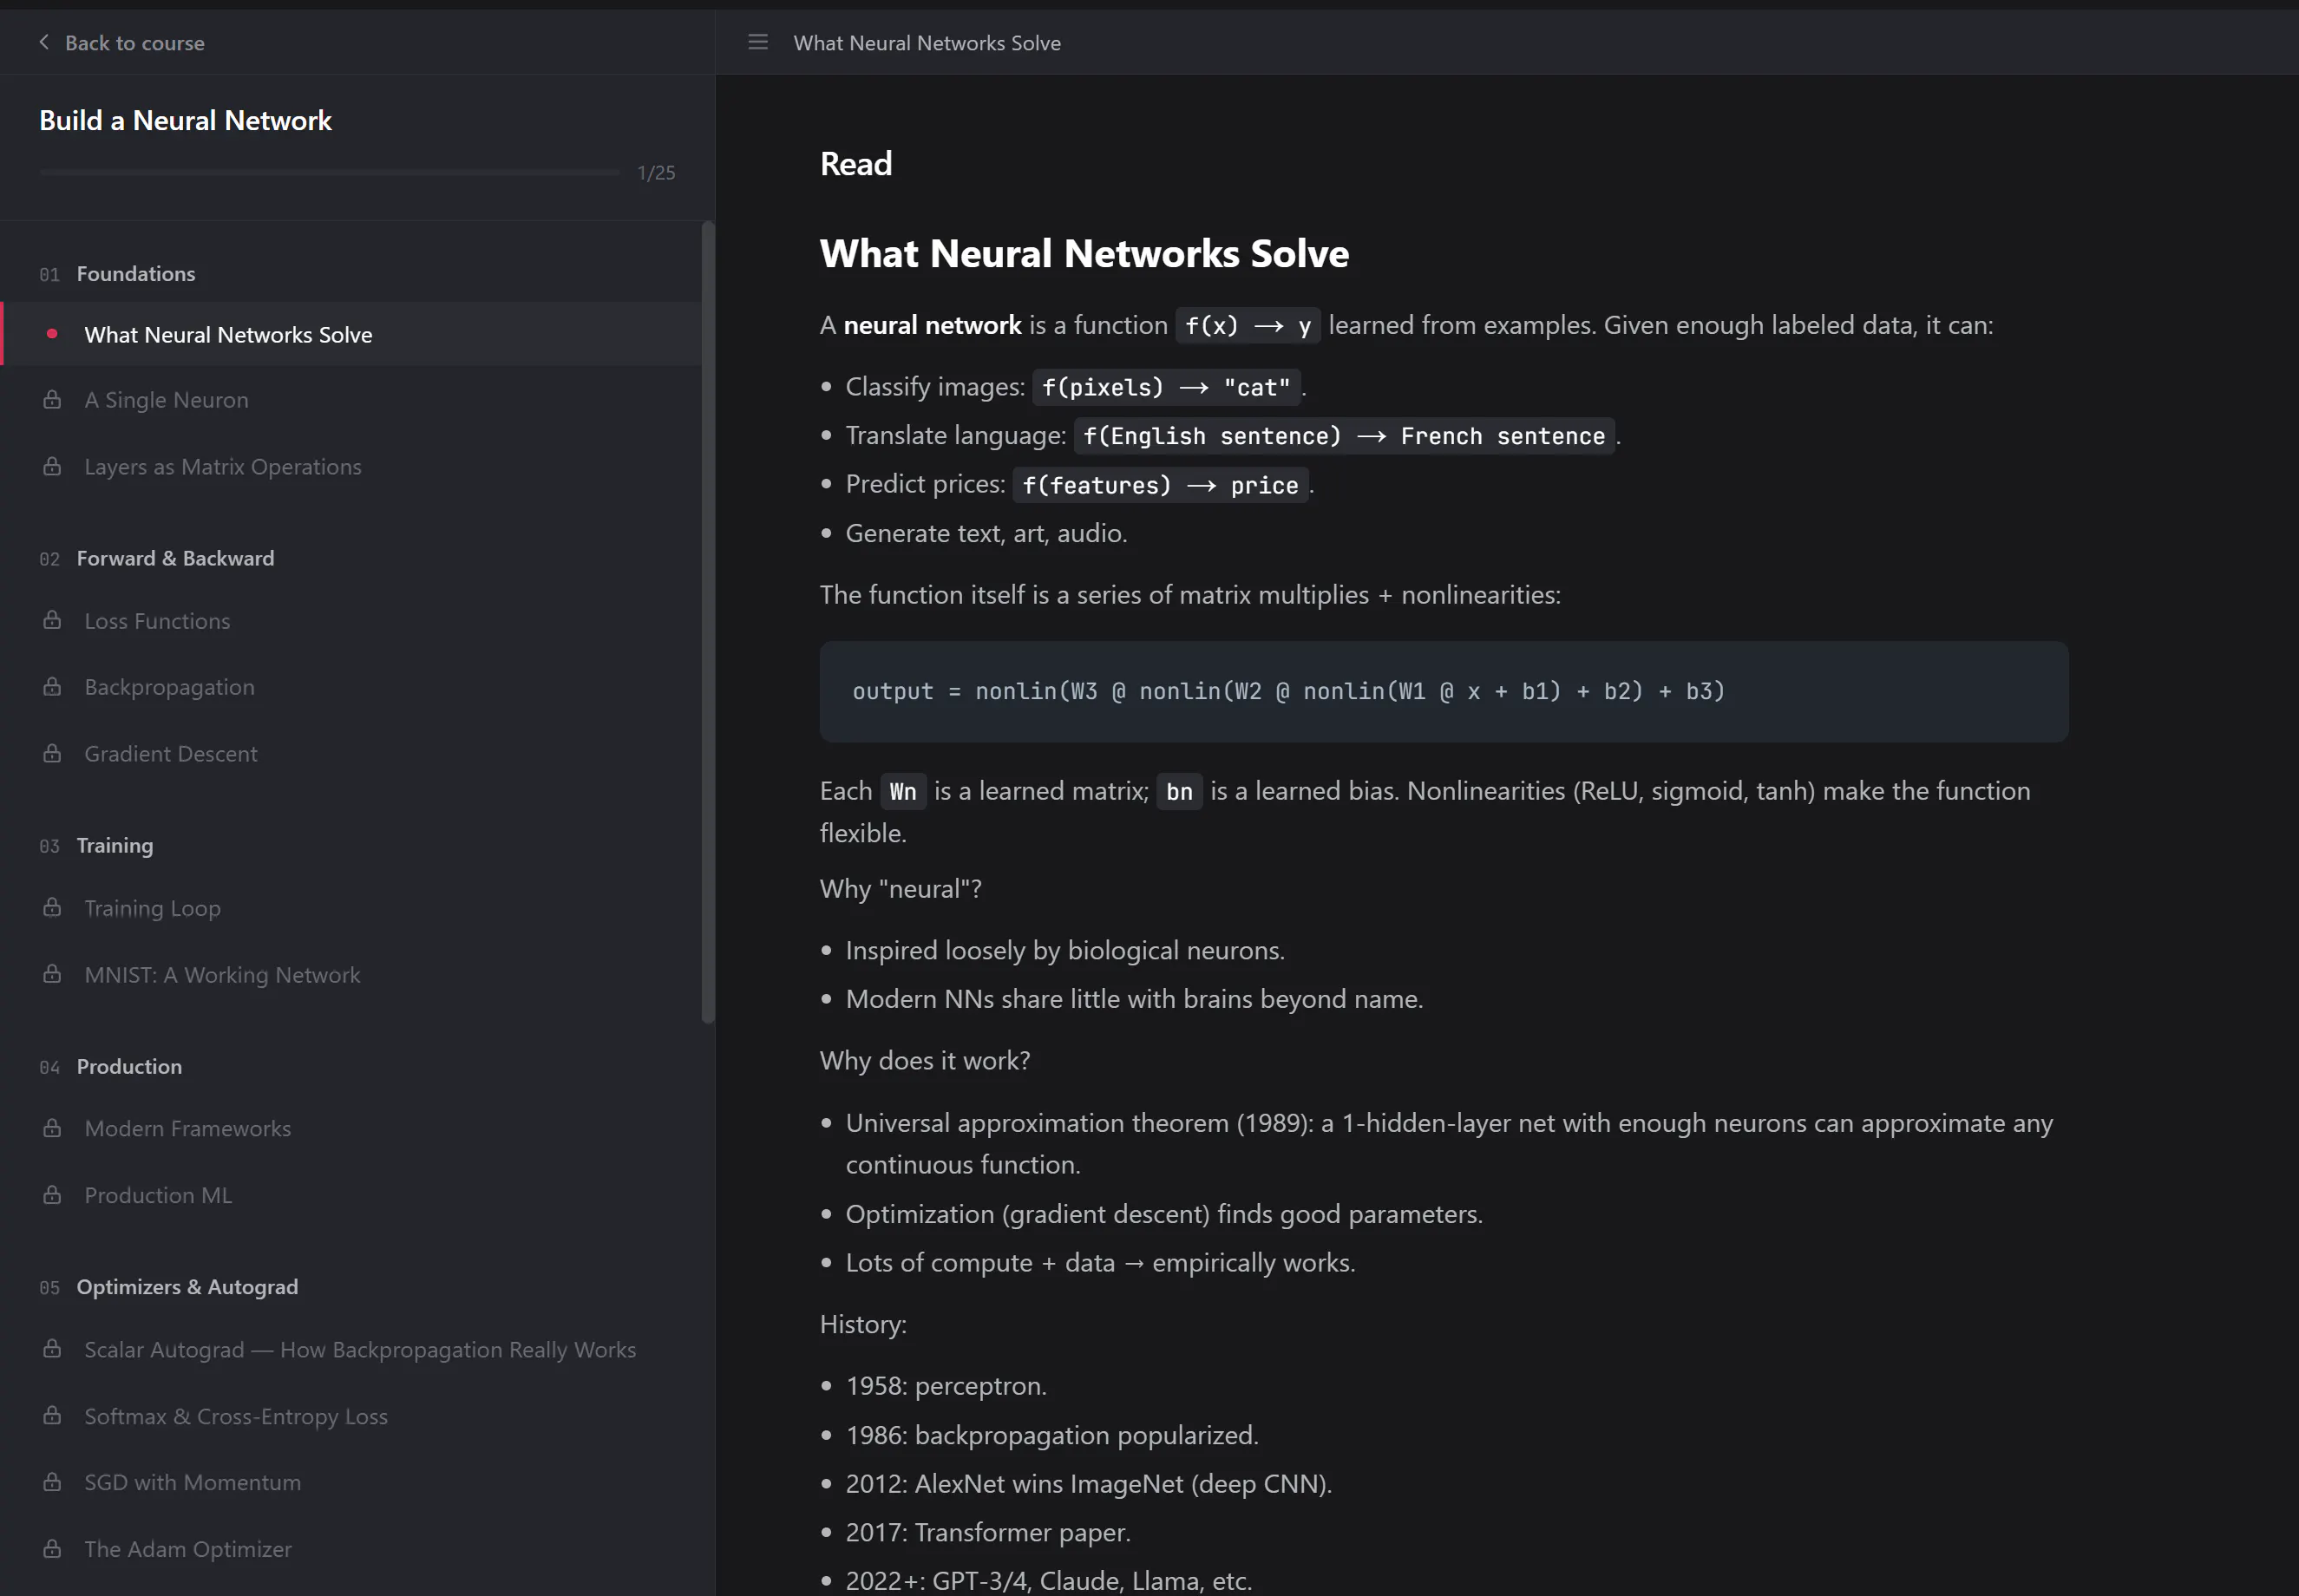
Task: Collapse the 01 Foundations section header
Action: click(118, 274)
